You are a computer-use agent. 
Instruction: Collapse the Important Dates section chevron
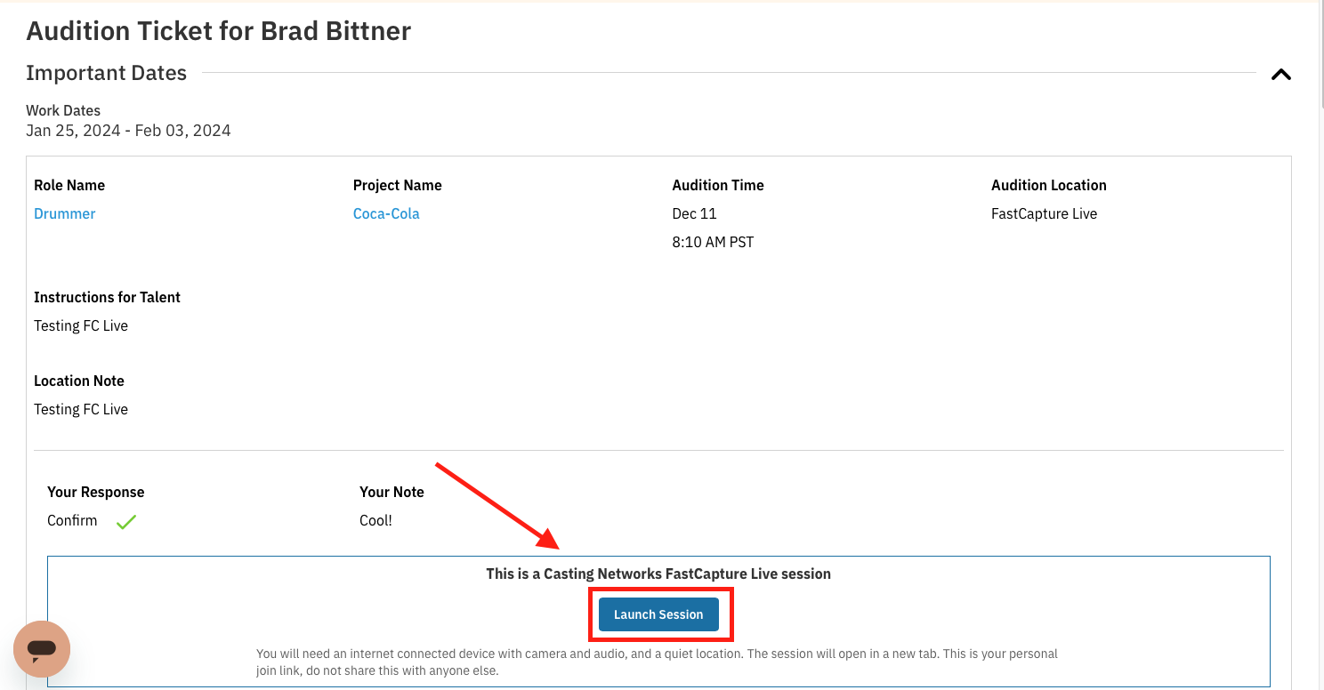click(x=1280, y=75)
